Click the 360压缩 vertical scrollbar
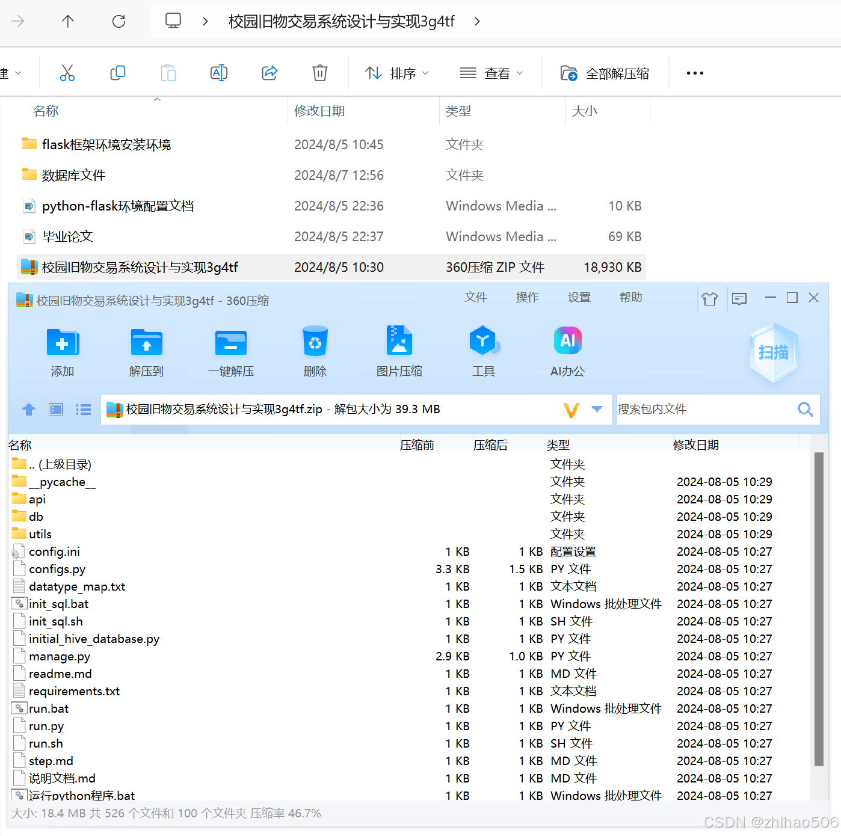Image resolution: width=841 pixels, height=836 pixels. [819, 609]
